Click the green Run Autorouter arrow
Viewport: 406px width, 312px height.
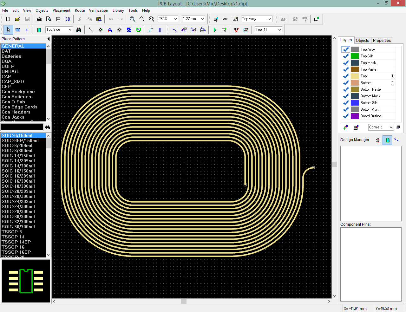point(215,30)
